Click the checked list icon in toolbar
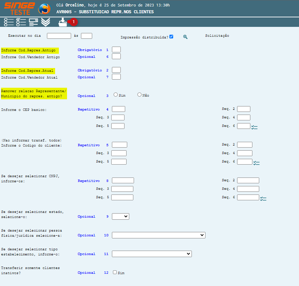The height and width of the screenshot is (286, 299). pyautogui.click(x=21, y=22)
